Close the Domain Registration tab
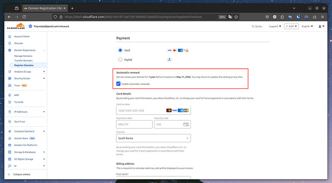The height and width of the screenshot is (183, 332). [x=64, y=8]
